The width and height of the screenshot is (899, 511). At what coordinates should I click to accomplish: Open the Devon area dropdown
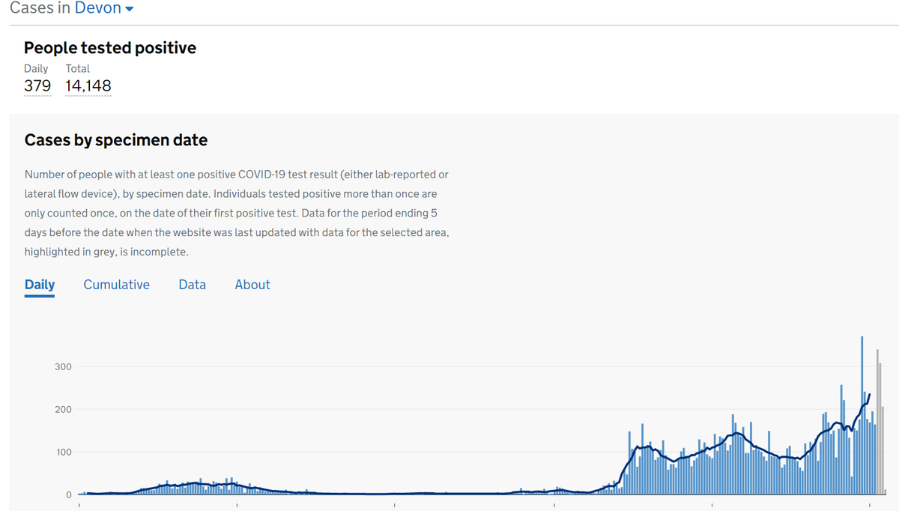(x=104, y=9)
